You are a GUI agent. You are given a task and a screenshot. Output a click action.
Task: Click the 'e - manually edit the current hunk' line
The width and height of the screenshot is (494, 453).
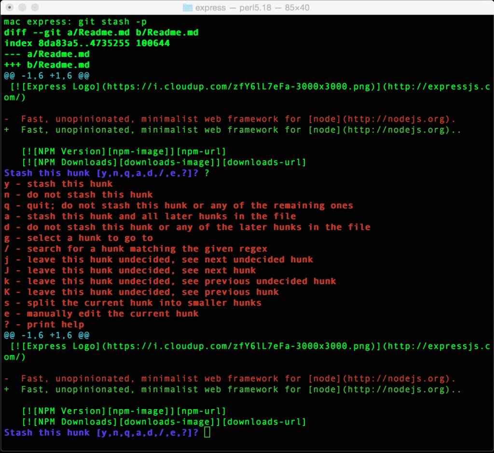(x=101, y=314)
